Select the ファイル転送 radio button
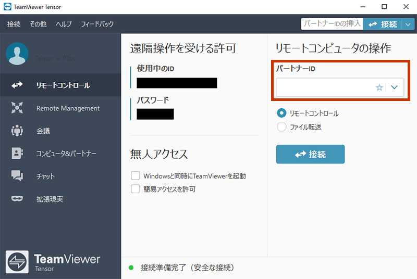417x279 pixels. point(281,127)
